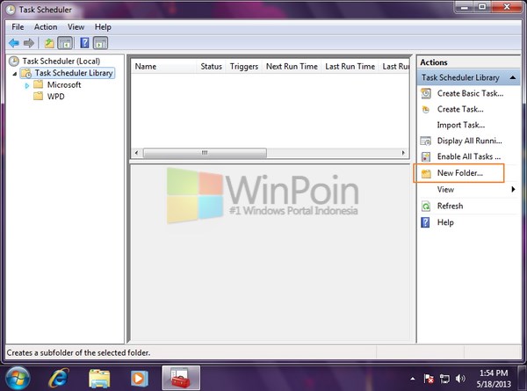Open the blue Help toolbar icon
The width and height of the screenshot is (527, 391).
coord(84,43)
